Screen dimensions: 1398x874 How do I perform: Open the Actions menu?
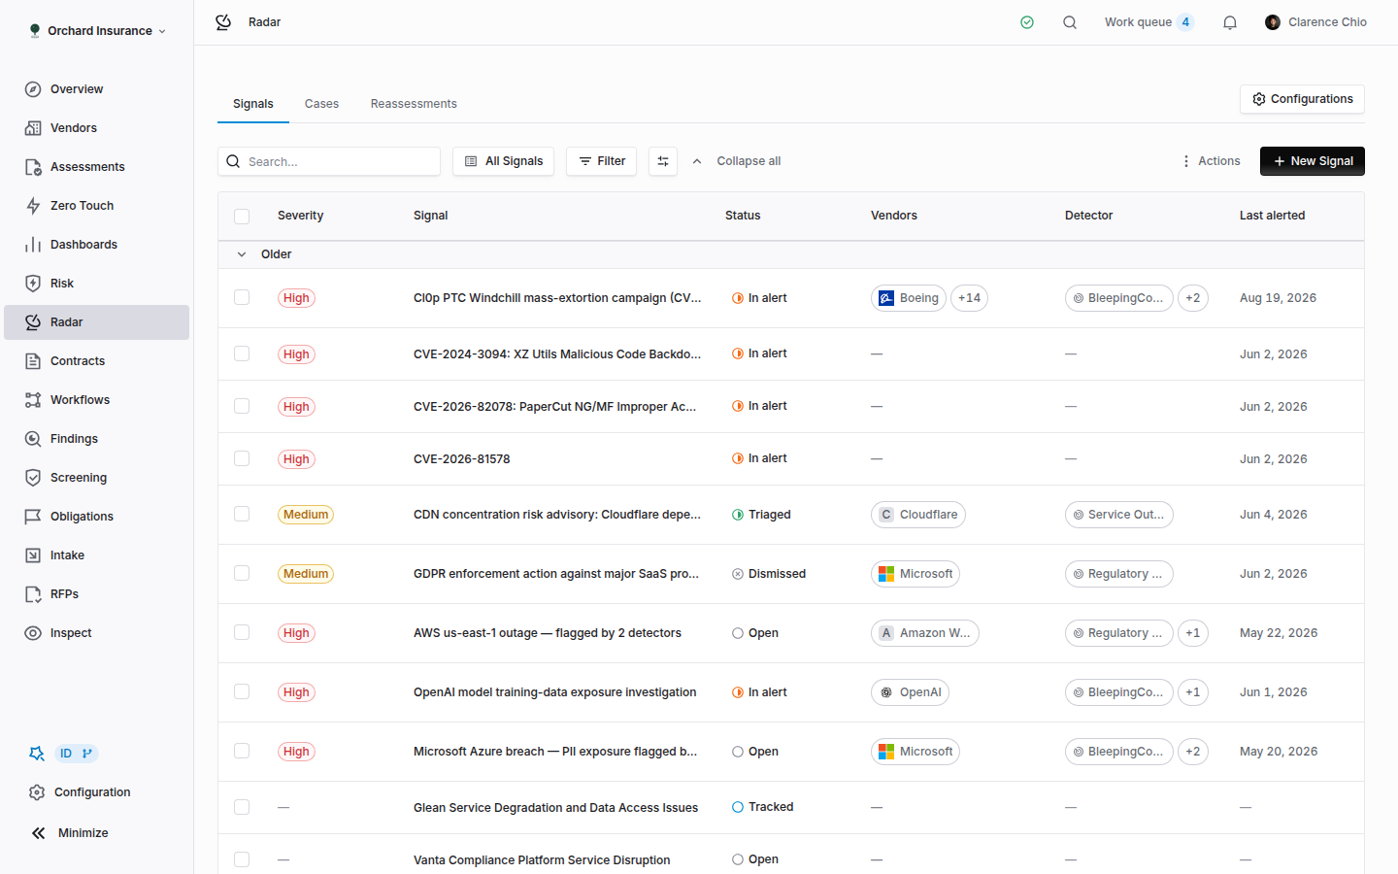[1211, 161]
